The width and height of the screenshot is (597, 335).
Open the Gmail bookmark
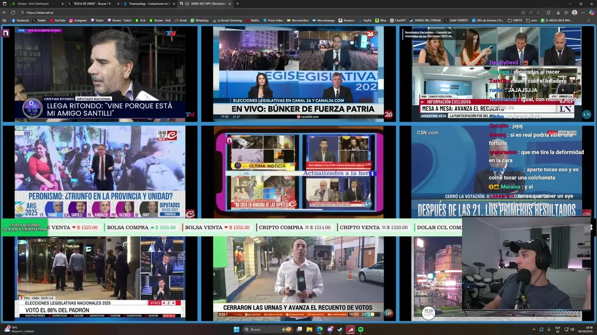(180, 20)
